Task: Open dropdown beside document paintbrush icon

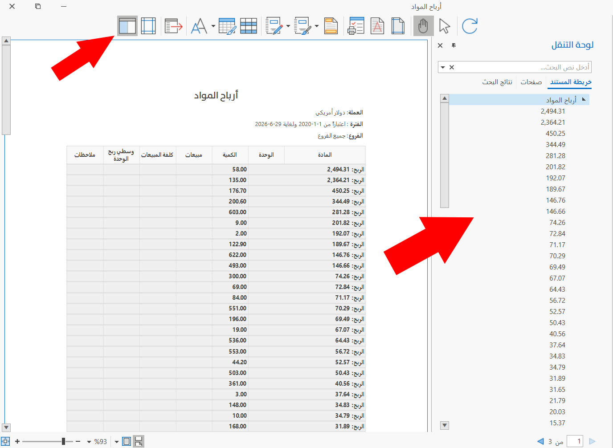Action: [x=317, y=26]
